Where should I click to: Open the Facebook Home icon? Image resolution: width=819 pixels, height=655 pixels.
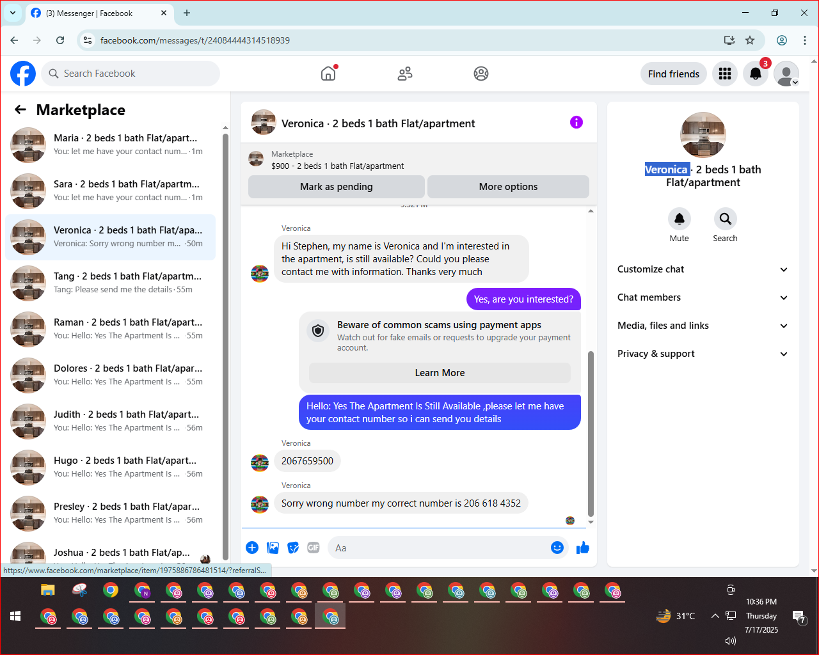pos(328,74)
